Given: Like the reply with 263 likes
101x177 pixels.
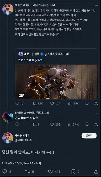Looking at the screenshot, I should (52, 124).
